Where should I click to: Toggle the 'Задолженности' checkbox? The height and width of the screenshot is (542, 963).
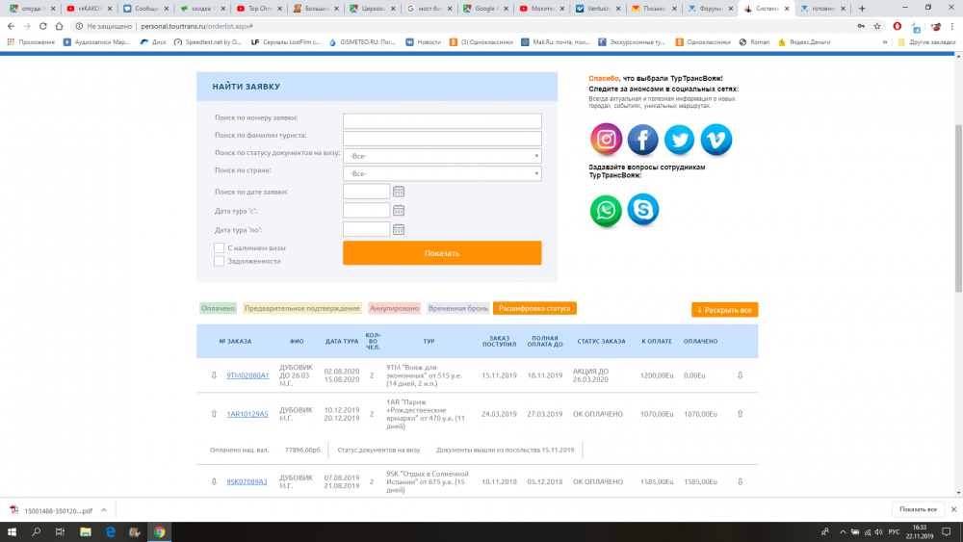(x=220, y=261)
